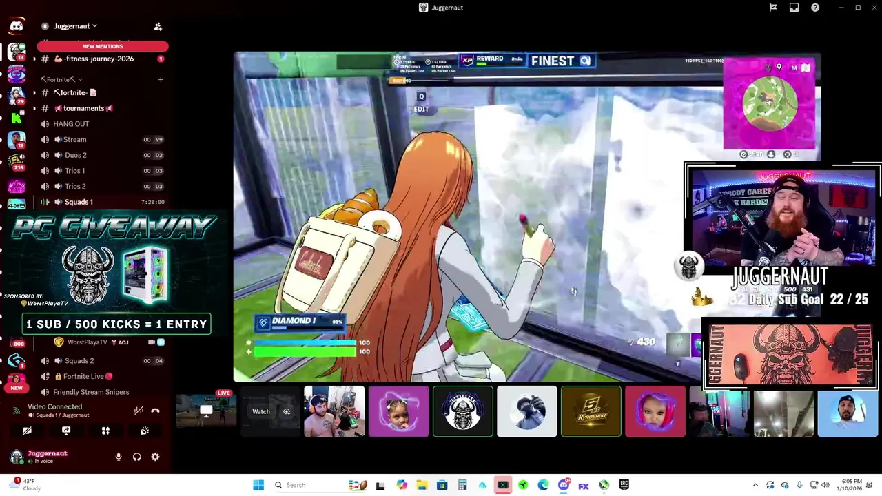Join the Squads 2 voice channel
Screen dimensions: 882x496
[x=103, y=361]
